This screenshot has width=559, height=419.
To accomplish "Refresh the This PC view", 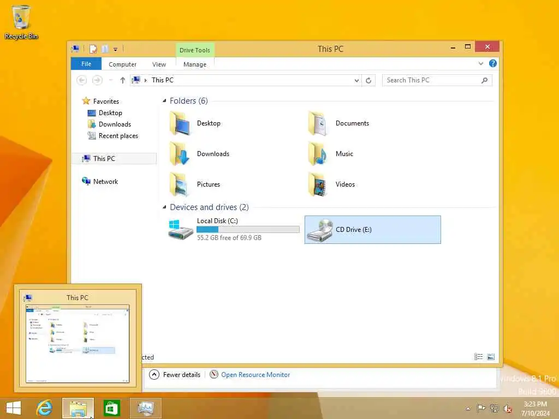I will pyautogui.click(x=368, y=81).
